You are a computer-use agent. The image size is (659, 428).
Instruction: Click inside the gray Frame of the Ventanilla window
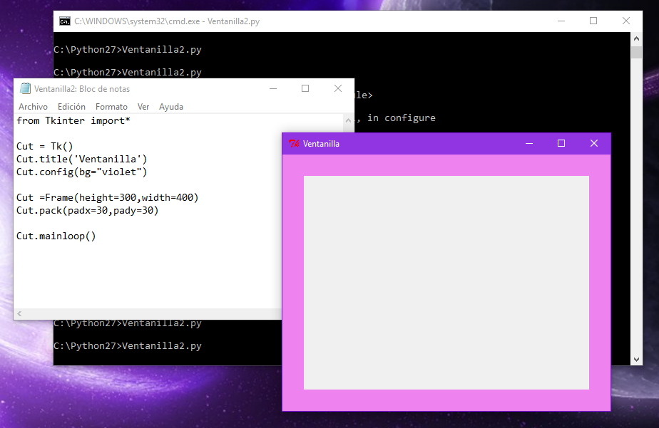[x=446, y=281]
